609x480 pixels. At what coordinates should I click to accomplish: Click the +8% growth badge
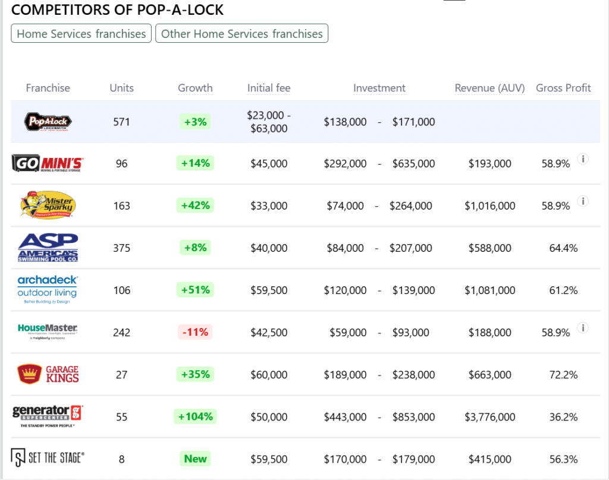point(195,248)
